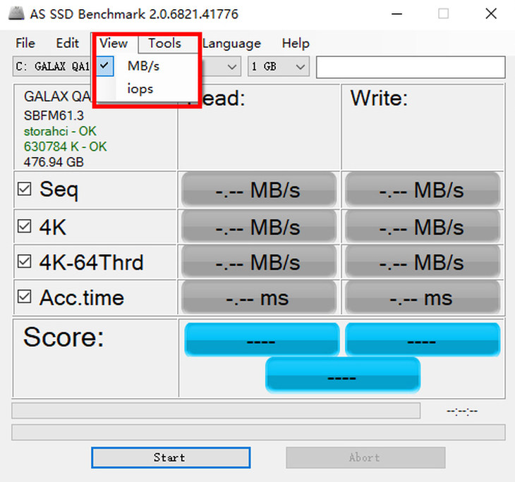
Task: Click the 4K-64Thrd write result box
Action: pyautogui.click(x=423, y=262)
